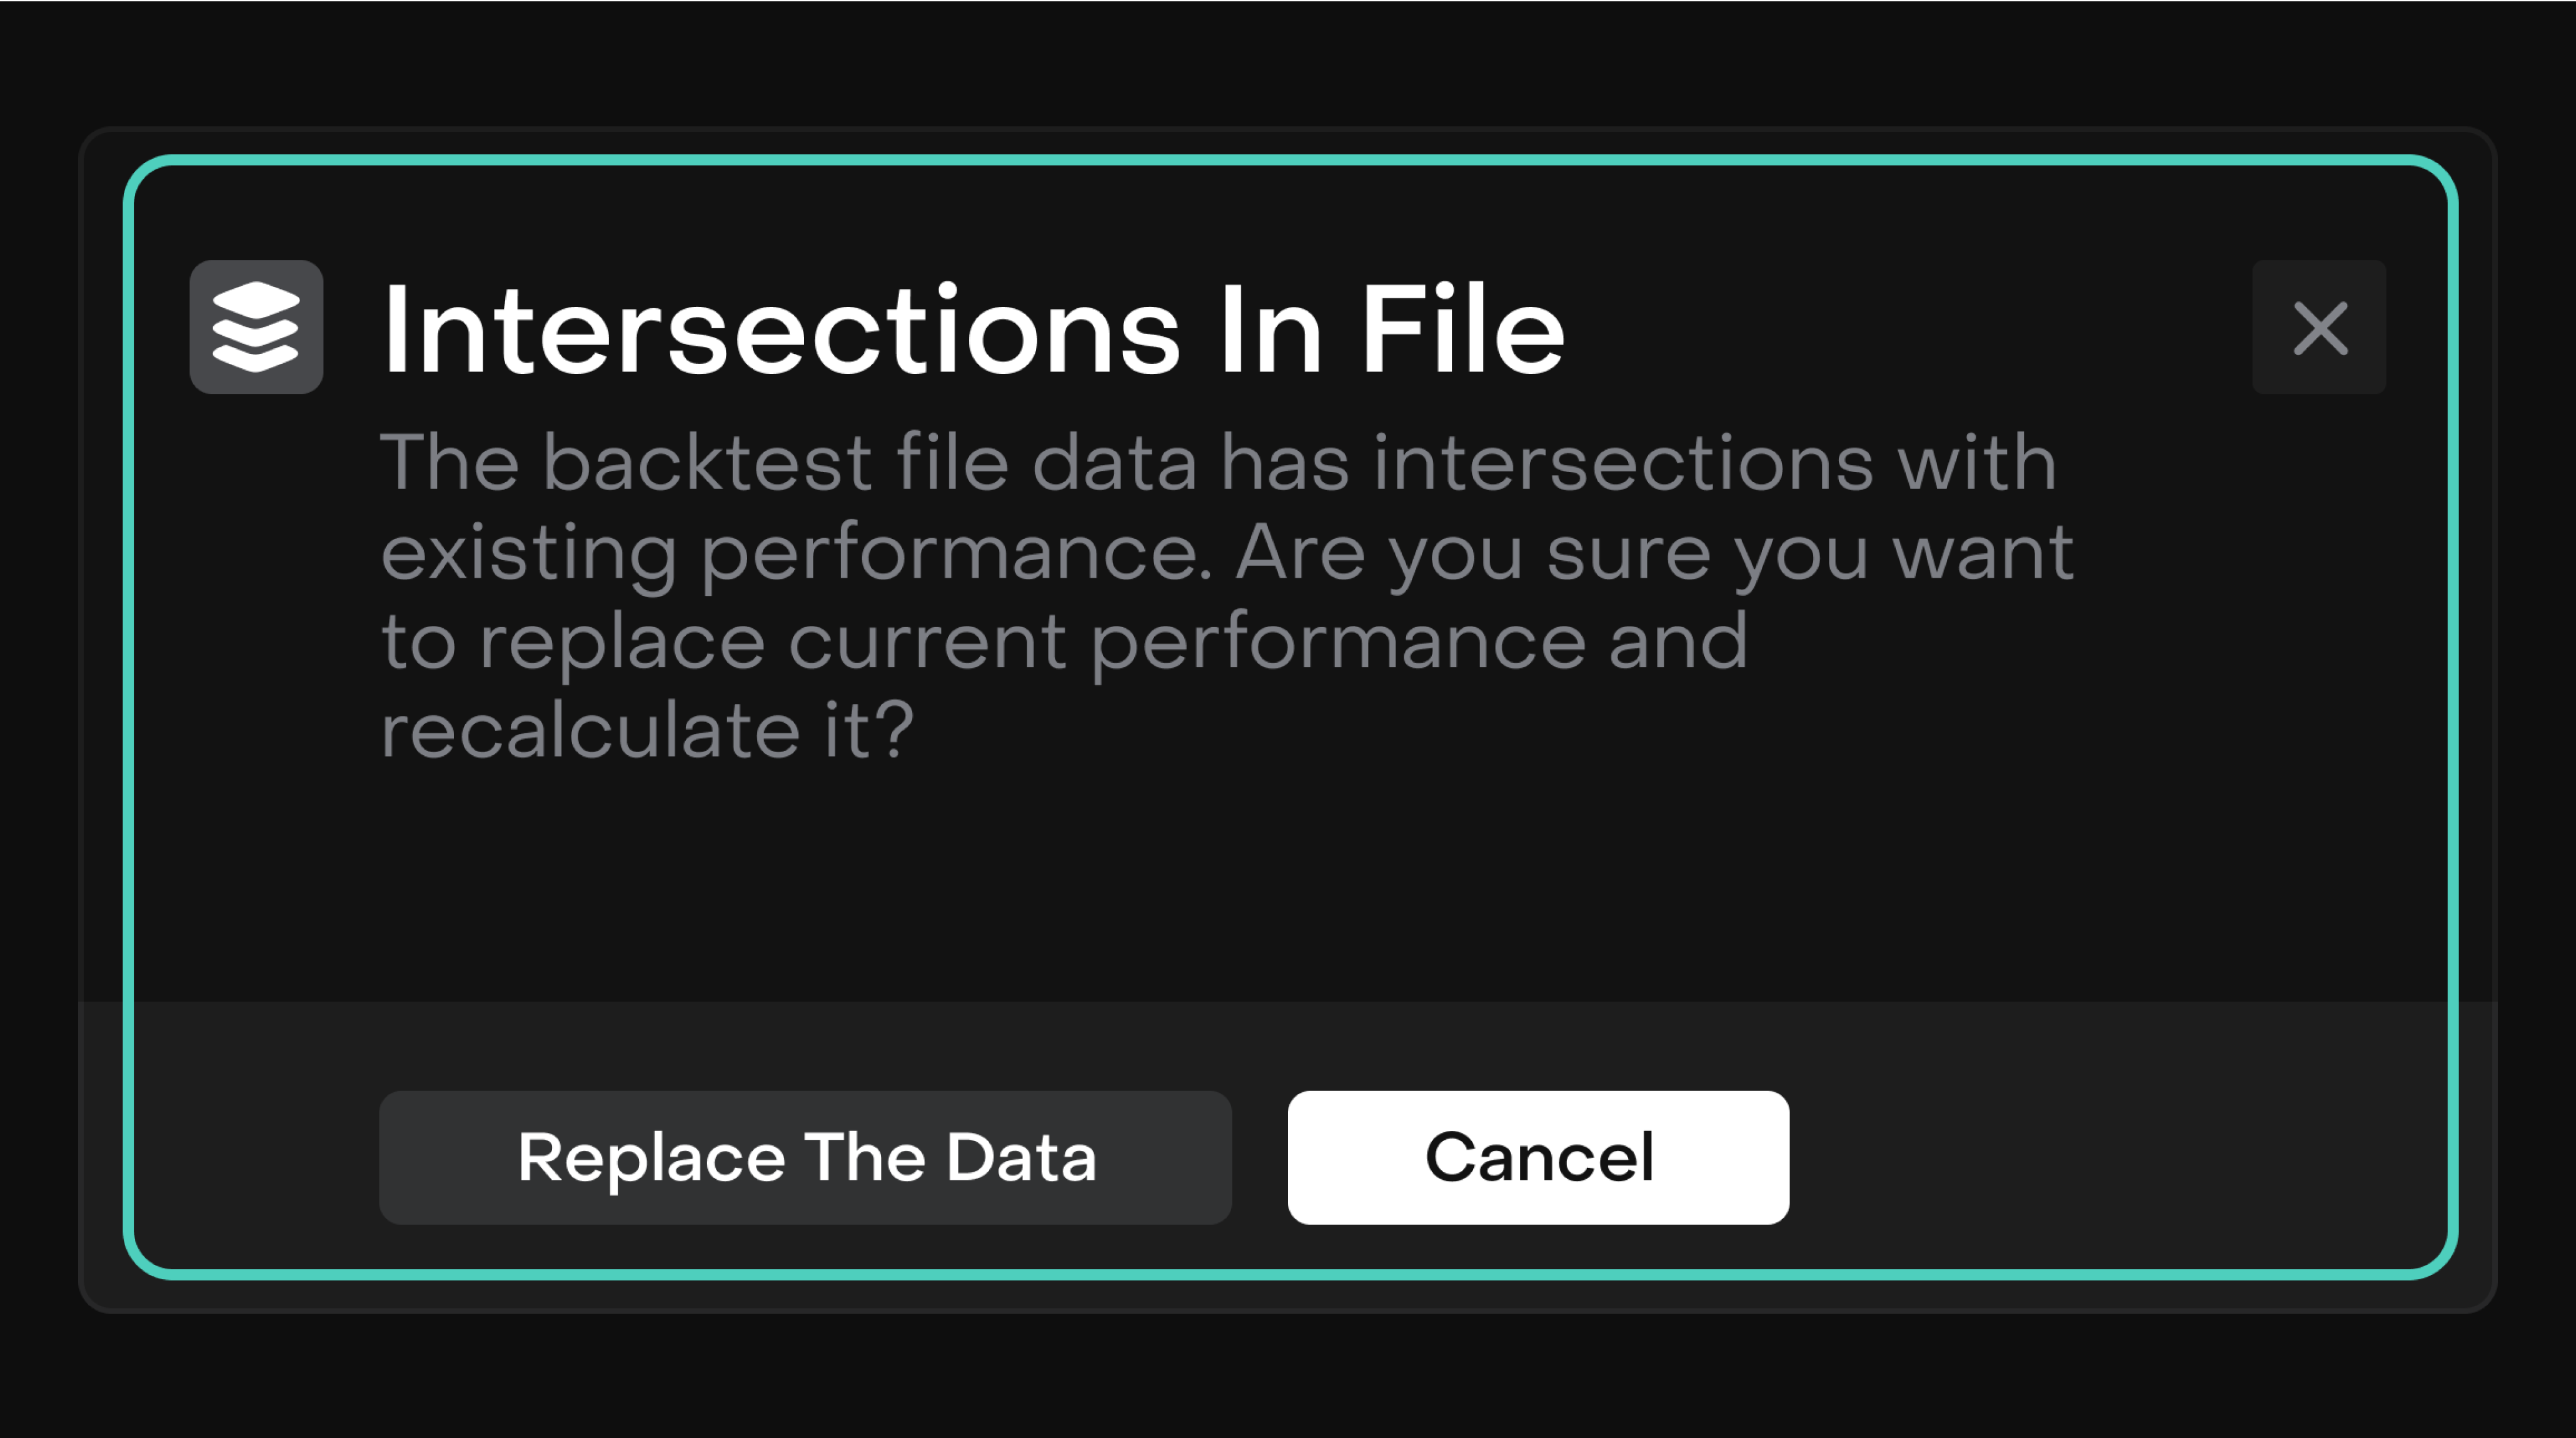Close the dialog with the X icon
Screen dimensions: 2576x1438
pos(2318,327)
